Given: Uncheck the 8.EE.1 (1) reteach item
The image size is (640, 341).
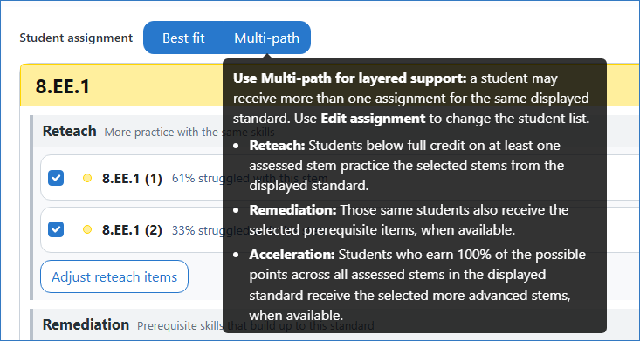Looking at the screenshot, I should coord(56,178).
